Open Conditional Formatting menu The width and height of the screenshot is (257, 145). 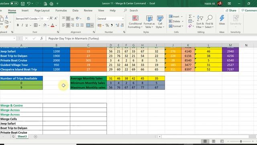tap(135, 22)
